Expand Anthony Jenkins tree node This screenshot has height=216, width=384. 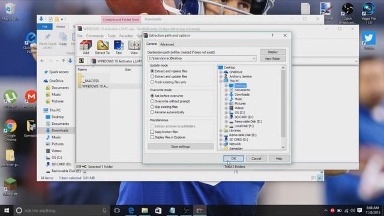221,76
